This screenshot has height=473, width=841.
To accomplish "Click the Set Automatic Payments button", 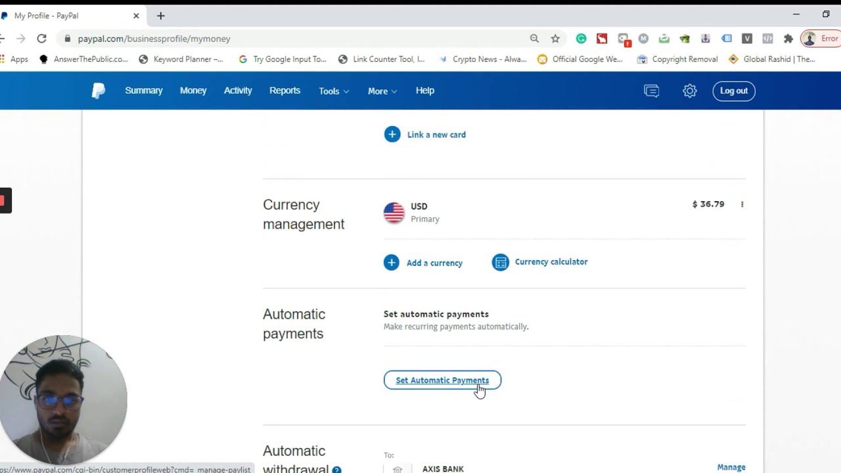I will (x=442, y=380).
